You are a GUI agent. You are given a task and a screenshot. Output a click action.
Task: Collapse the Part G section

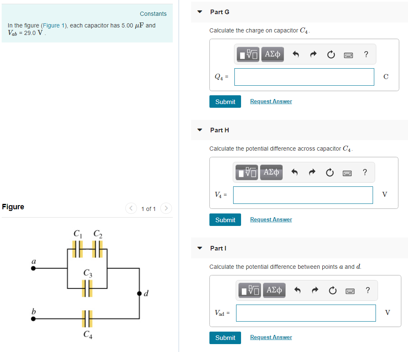(x=199, y=12)
